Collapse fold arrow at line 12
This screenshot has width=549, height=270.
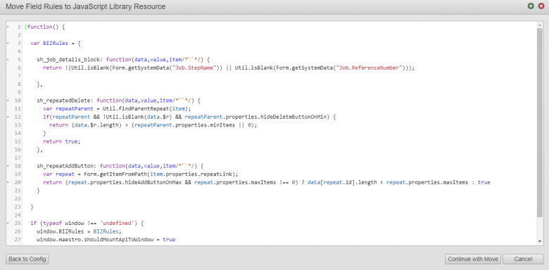coord(8,117)
